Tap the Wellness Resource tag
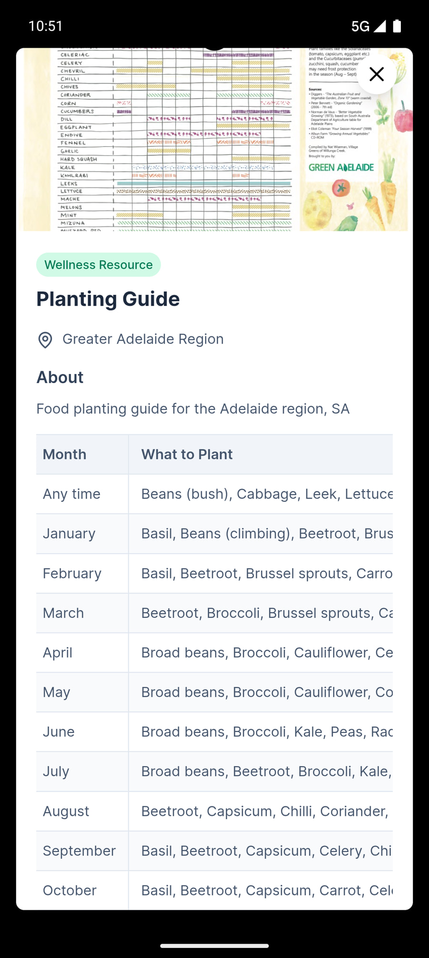Image resolution: width=429 pixels, height=958 pixels. pos(99,265)
